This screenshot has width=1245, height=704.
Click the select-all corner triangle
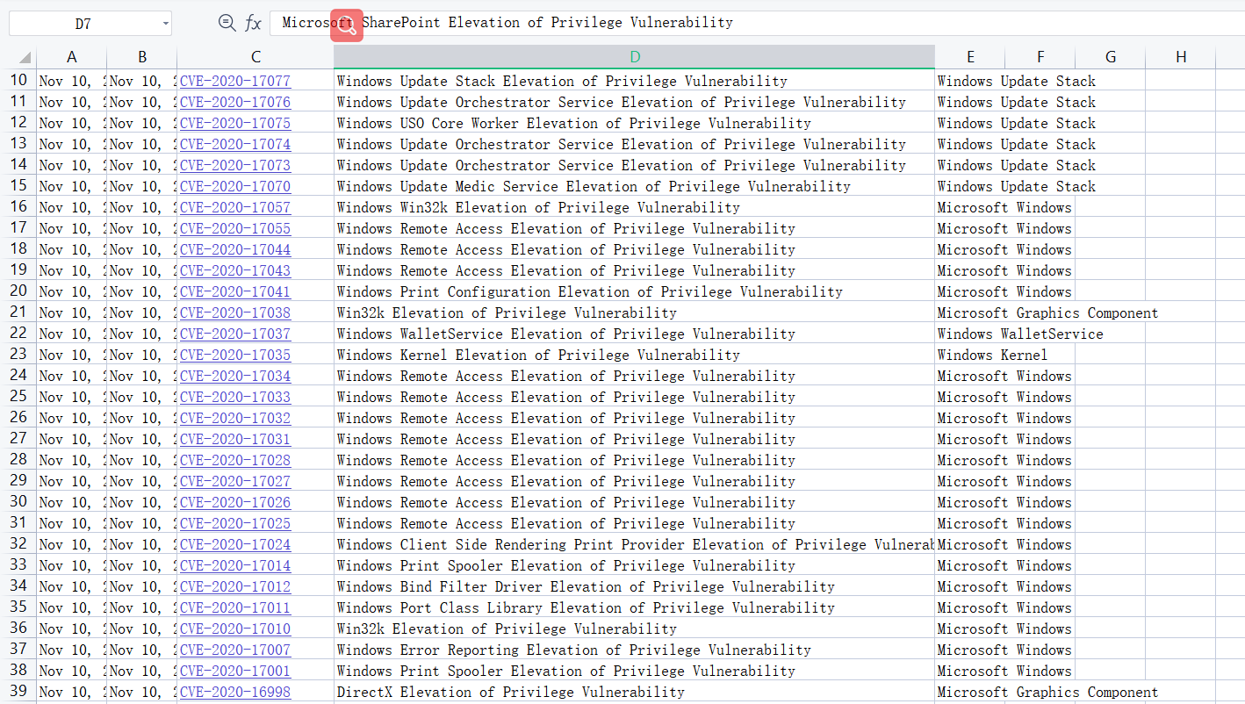tap(23, 57)
